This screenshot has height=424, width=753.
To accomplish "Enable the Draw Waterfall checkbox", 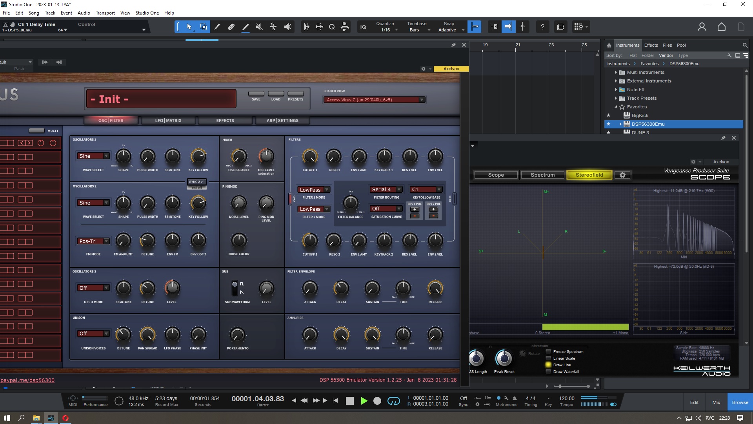I will tap(548, 371).
